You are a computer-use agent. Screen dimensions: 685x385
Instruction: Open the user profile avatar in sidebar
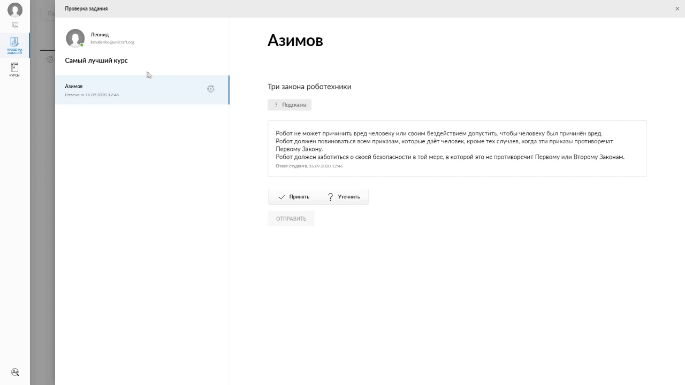pyautogui.click(x=15, y=10)
